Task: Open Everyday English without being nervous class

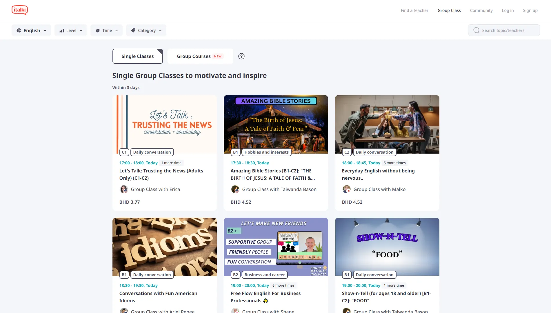Action: pyautogui.click(x=378, y=174)
